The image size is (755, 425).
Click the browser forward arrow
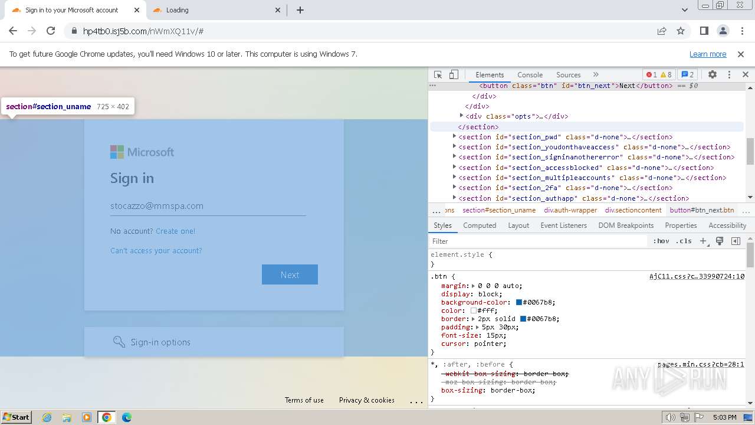(x=32, y=31)
